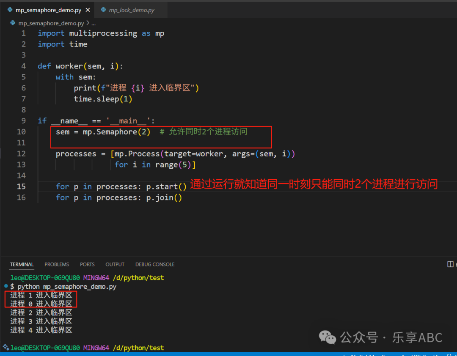Click terminal output '进程 2 进入临界区'

click(x=41, y=312)
